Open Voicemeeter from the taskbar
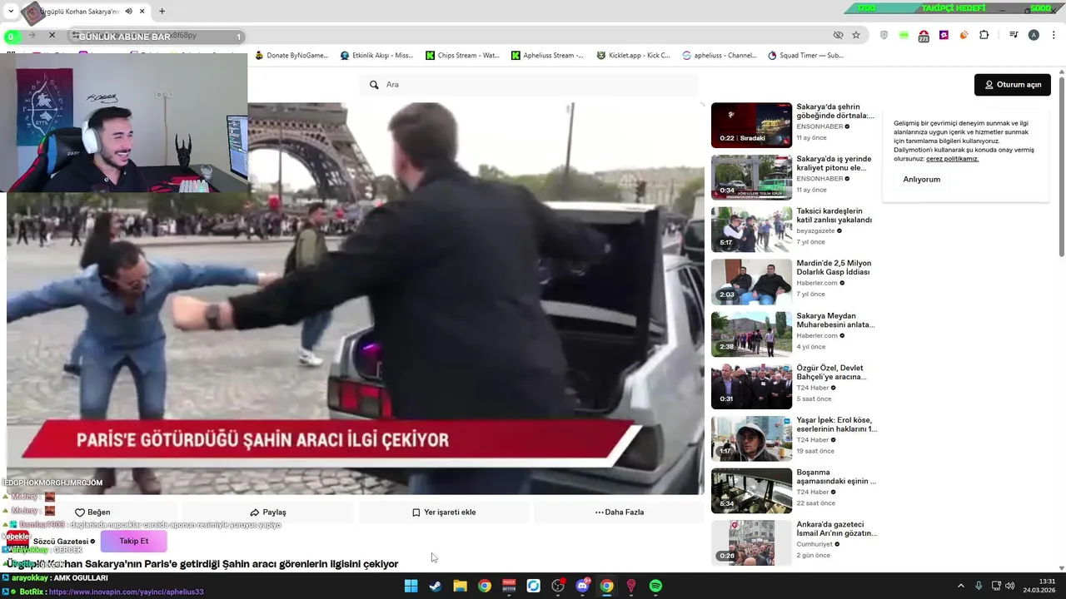The width and height of the screenshot is (1066, 599). [509, 587]
